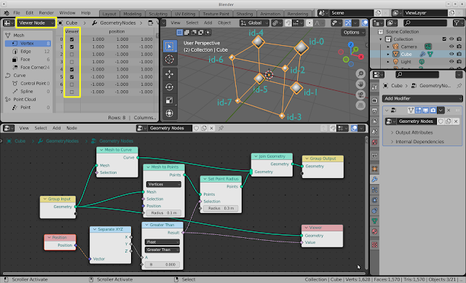Image resolution: width=466 pixels, height=283 pixels.
Task: Open the Add Modifier dropdown
Action: [x=422, y=98]
